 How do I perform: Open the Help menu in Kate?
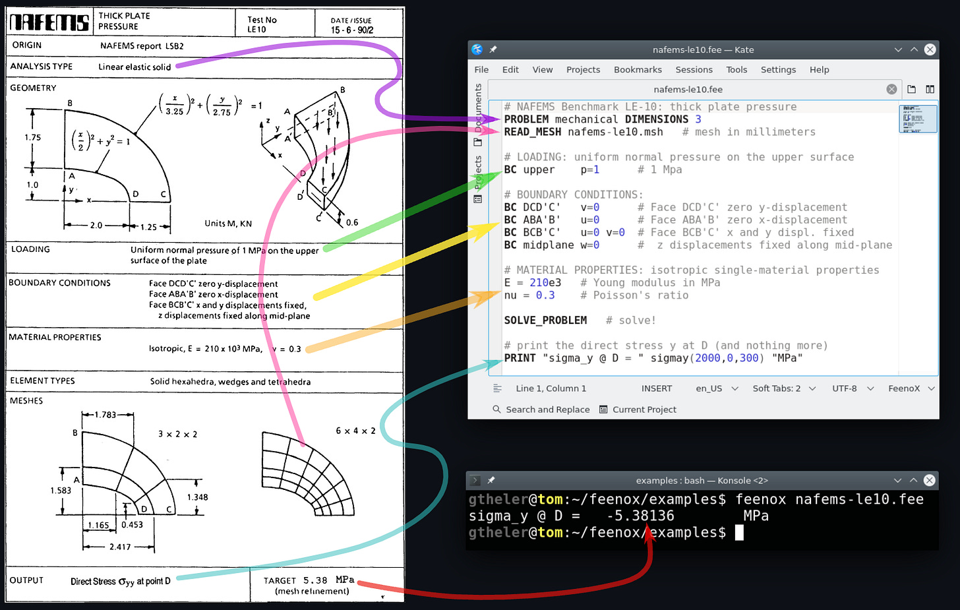pyautogui.click(x=820, y=70)
